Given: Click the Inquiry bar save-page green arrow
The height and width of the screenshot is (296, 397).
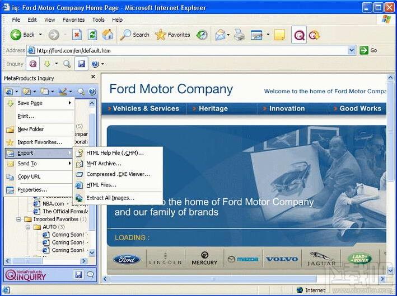Looking at the screenshot, I should coord(48,64).
